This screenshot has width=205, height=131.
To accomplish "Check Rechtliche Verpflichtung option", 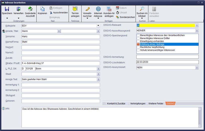I will 138,47.
